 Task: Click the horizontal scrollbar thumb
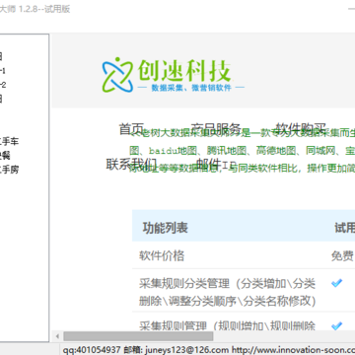pos(138,336)
